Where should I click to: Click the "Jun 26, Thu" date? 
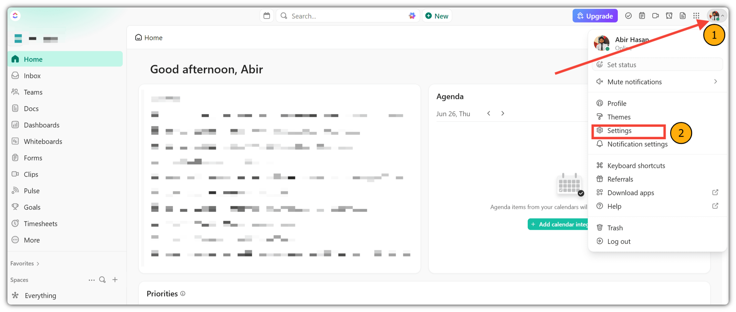453,114
